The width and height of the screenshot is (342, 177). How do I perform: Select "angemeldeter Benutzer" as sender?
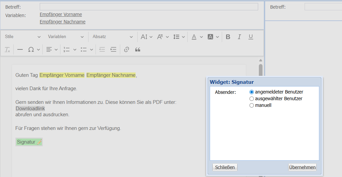tap(252, 92)
